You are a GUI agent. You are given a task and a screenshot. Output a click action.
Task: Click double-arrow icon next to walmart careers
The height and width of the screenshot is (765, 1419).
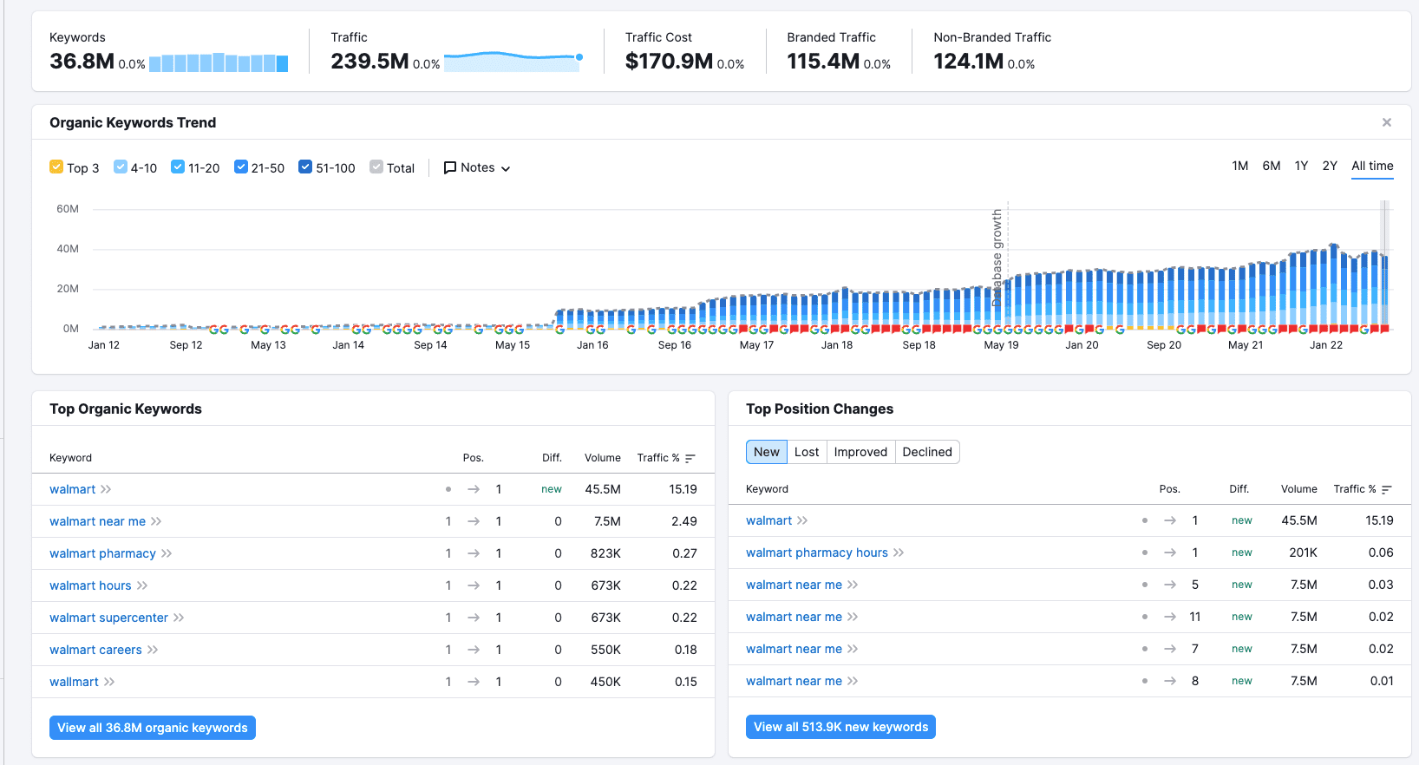[153, 650]
